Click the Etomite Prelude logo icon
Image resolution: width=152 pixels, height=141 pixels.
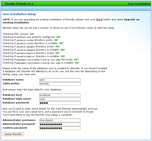pyautogui.click(x=4, y=4)
